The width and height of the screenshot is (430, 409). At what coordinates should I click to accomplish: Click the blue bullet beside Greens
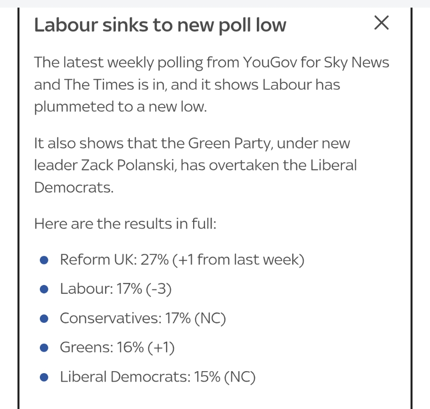(44, 348)
